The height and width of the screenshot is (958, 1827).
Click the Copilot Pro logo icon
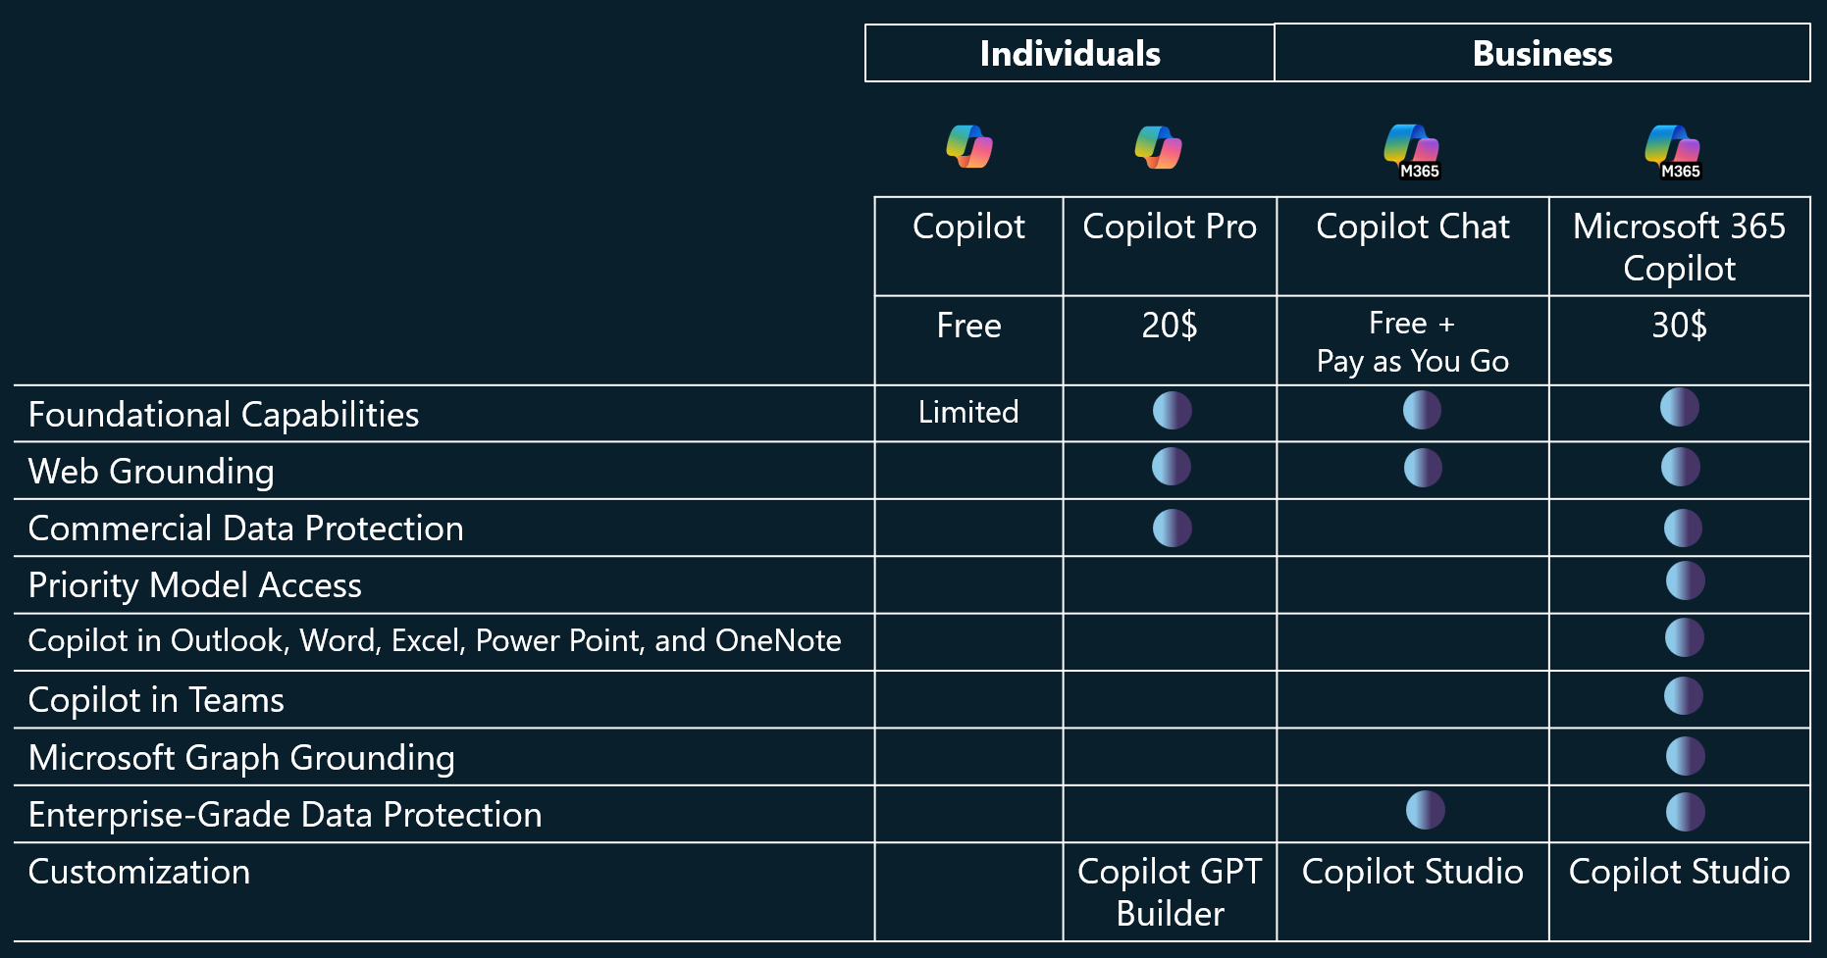pos(1158,147)
